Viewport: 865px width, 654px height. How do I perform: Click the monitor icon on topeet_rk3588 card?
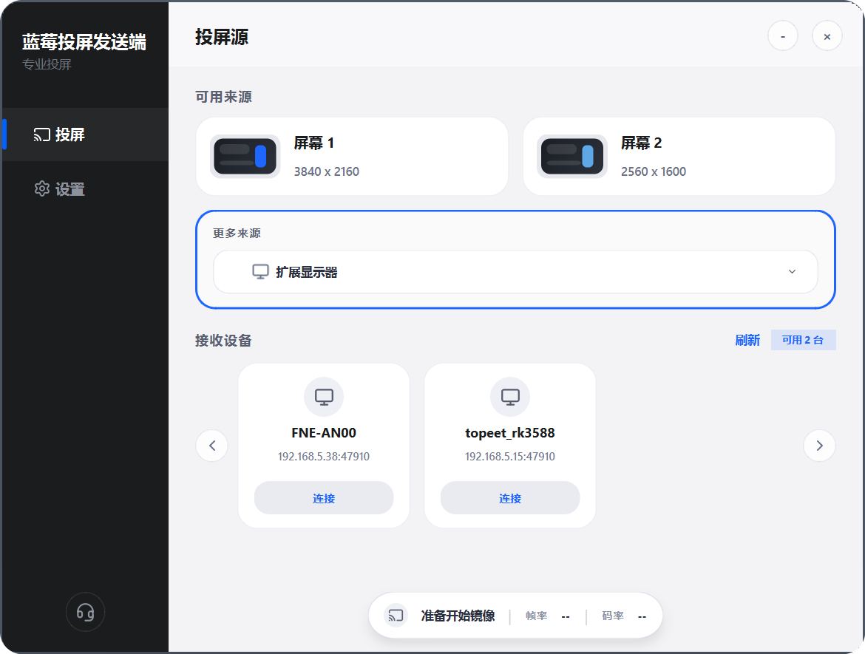coord(509,396)
